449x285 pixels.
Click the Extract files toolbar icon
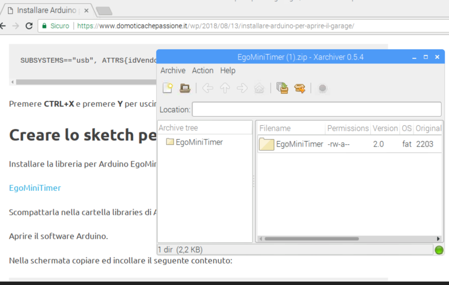[x=299, y=88]
